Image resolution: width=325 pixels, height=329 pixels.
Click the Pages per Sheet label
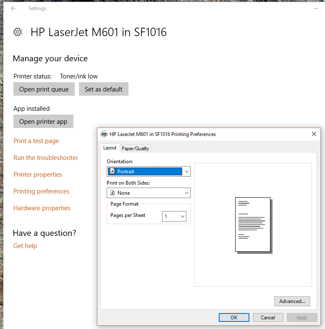[128, 215]
